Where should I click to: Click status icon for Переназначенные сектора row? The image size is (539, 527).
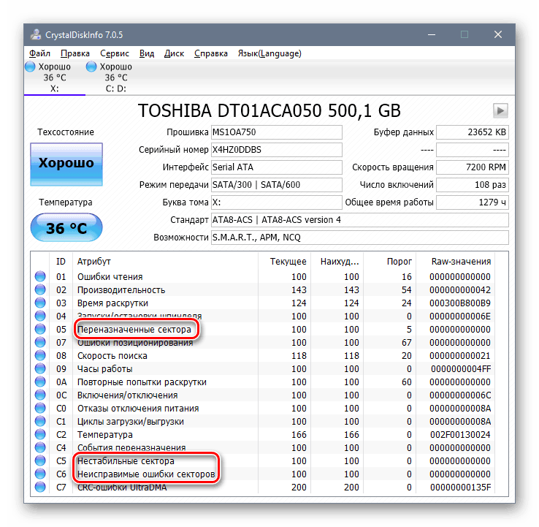coord(40,329)
